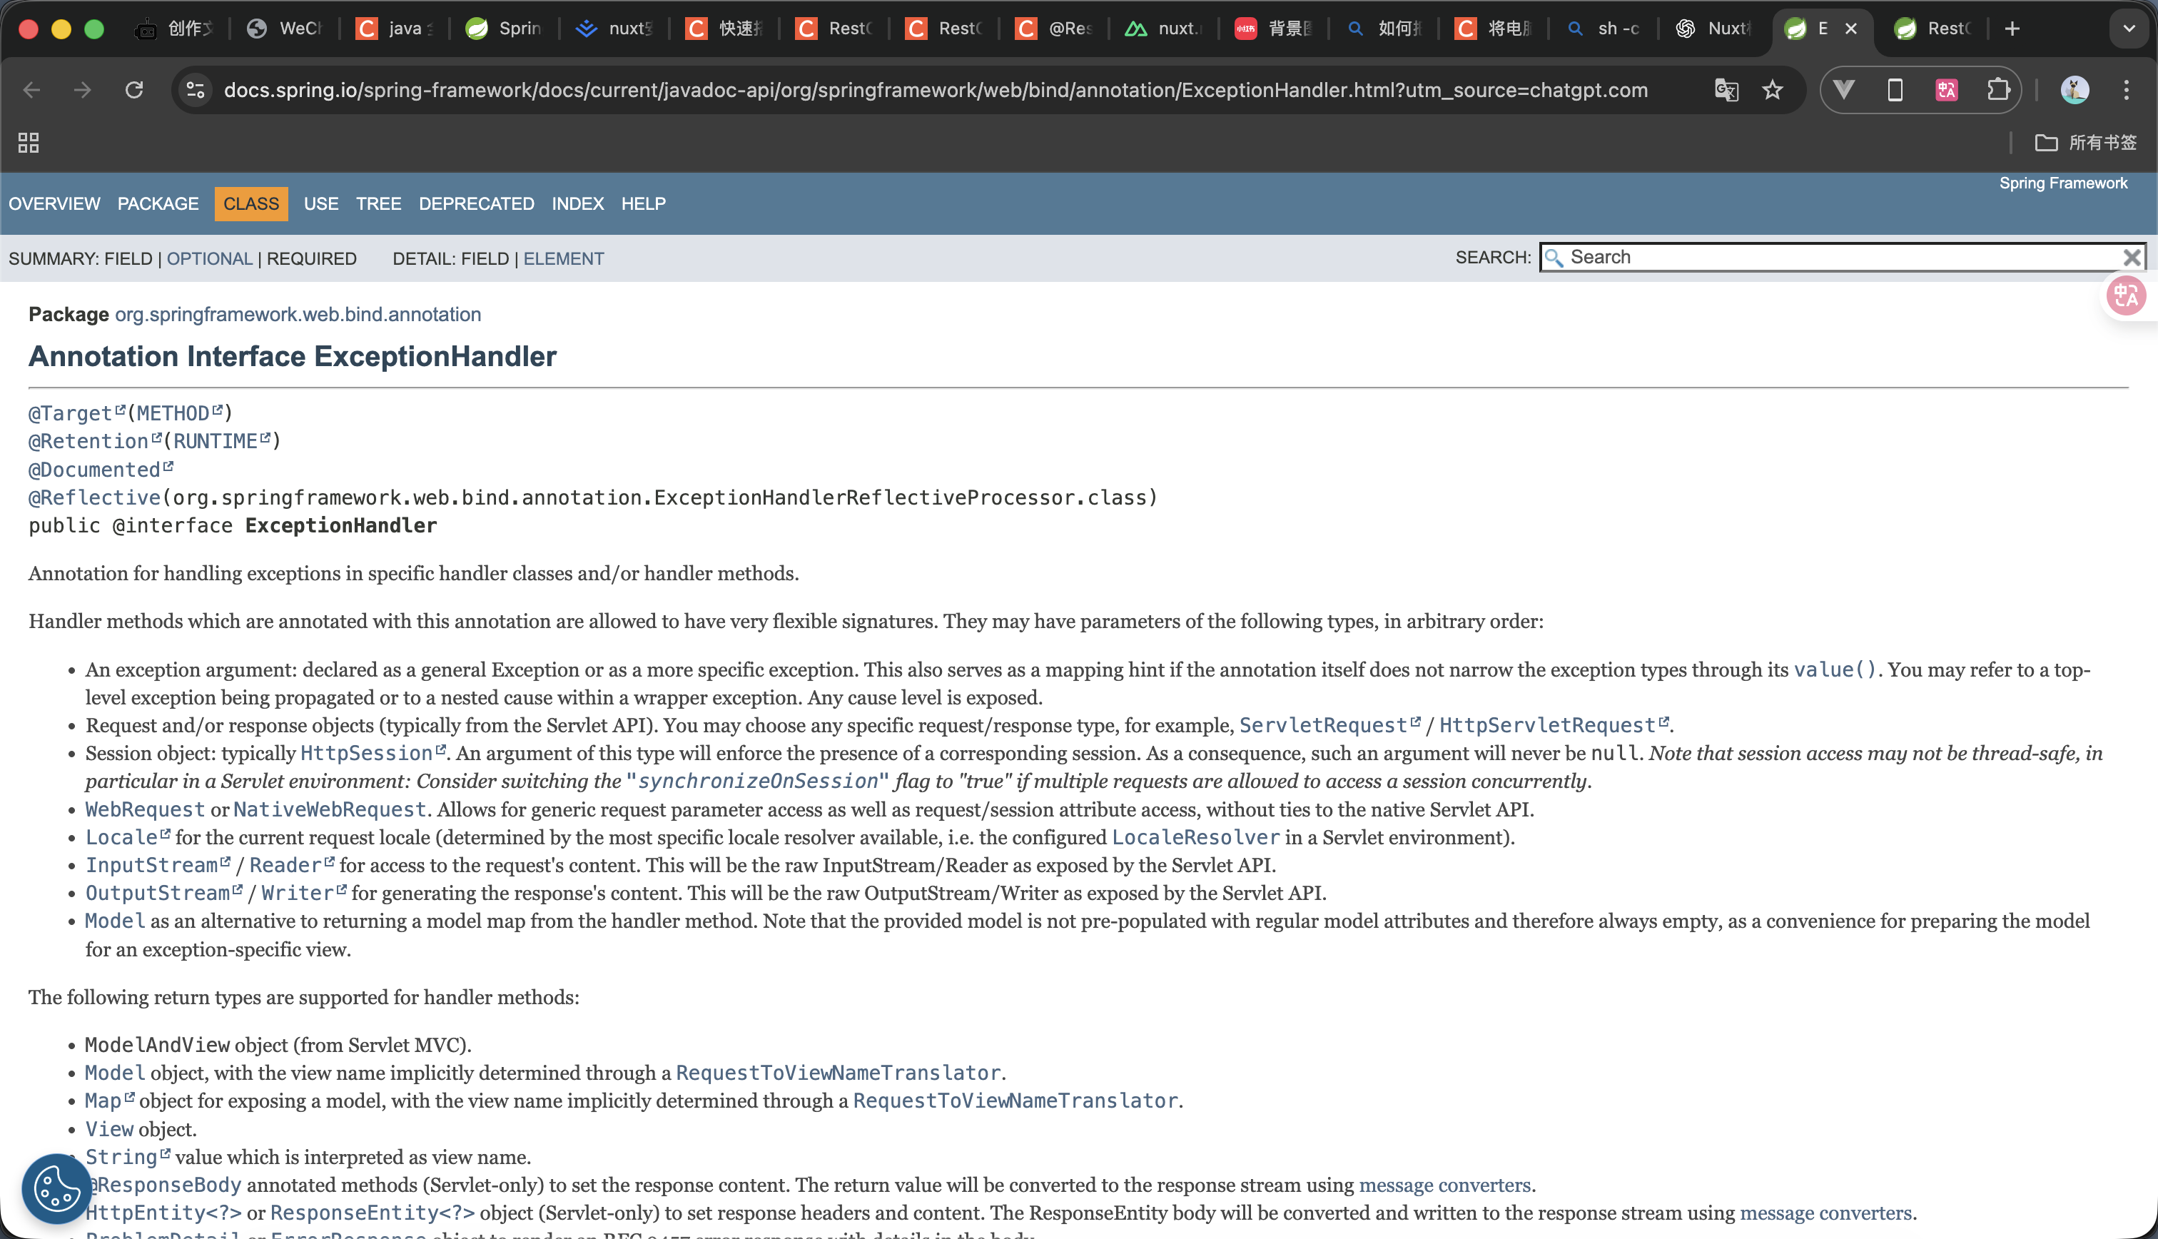The width and height of the screenshot is (2158, 1239).
Task: Switch to the TREE navigation item
Action: tap(378, 204)
